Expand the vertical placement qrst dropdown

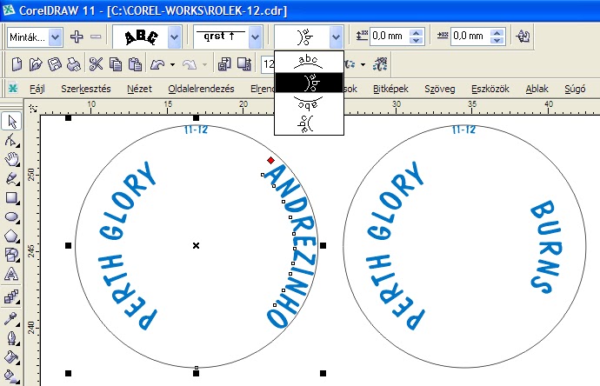coord(255,37)
